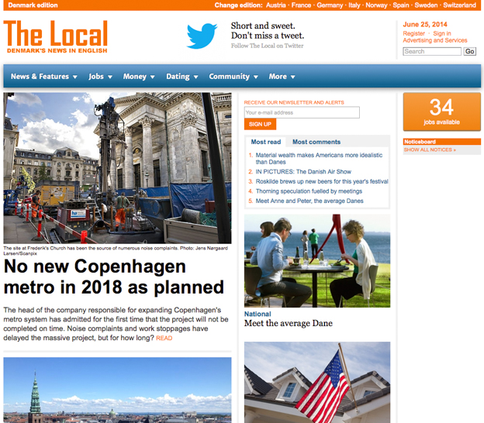Switch to the Germany edition

click(330, 5)
